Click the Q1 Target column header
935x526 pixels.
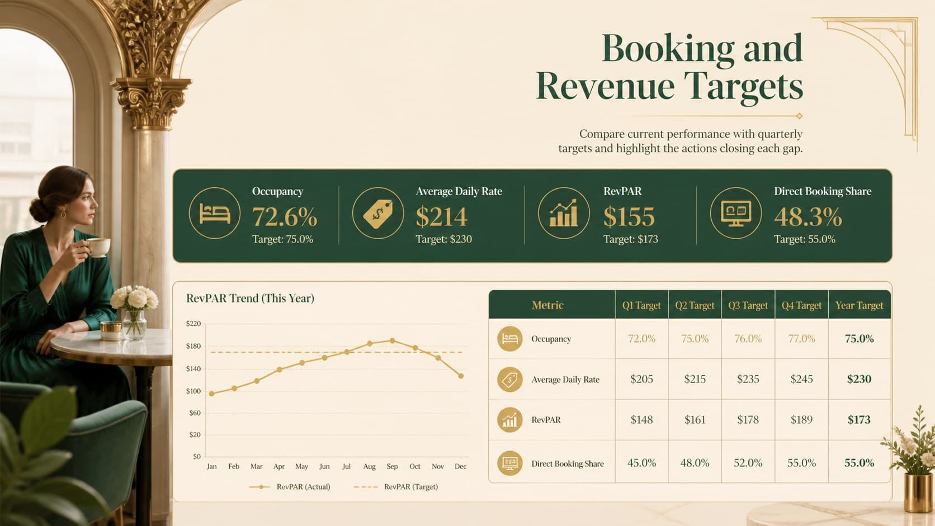click(641, 305)
